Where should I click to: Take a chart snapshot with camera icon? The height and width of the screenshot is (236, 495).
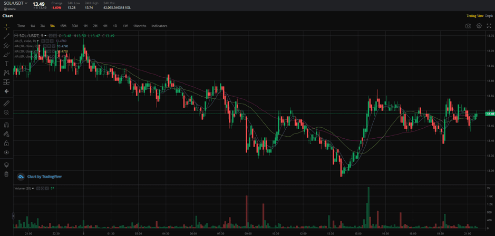468,26
